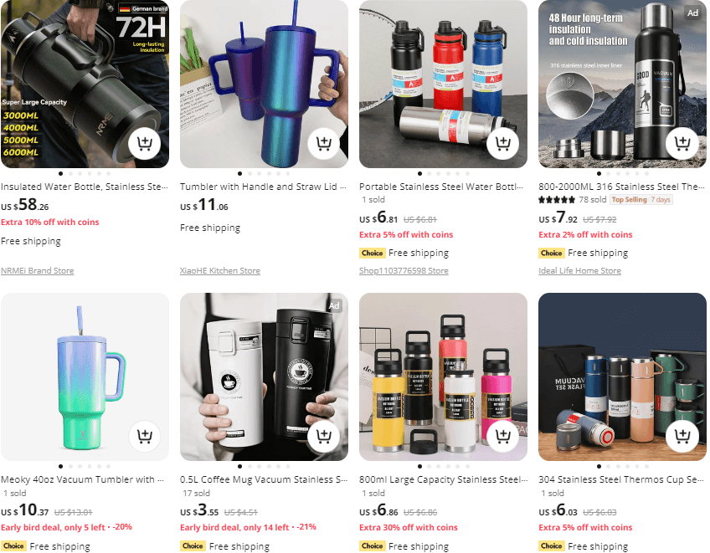Add Tumbler with Handle and Straw to cart
710x553 pixels.
[x=324, y=143]
